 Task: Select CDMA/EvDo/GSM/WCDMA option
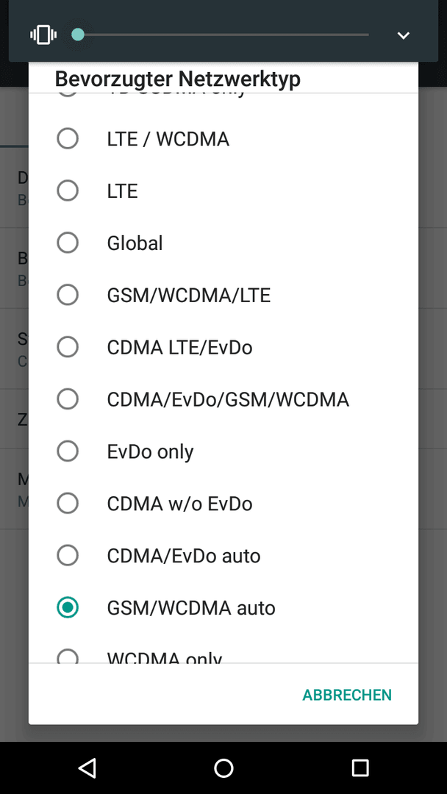tap(223, 399)
